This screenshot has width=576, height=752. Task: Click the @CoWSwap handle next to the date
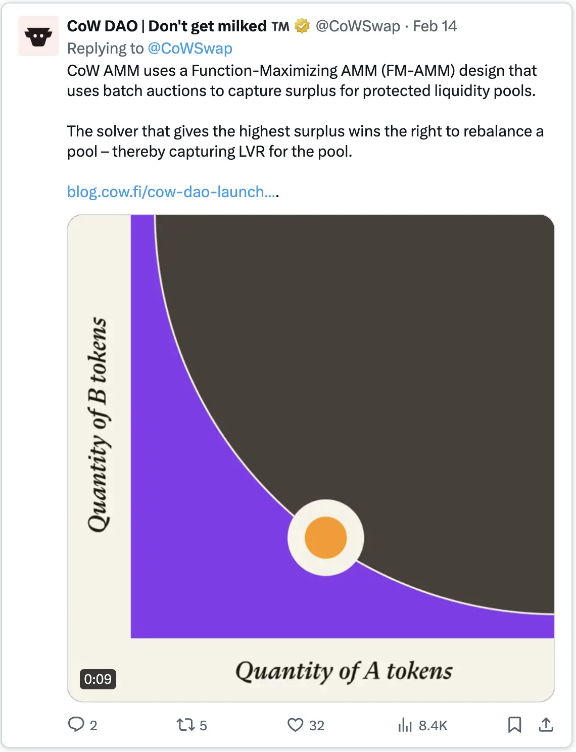pos(358,26)
